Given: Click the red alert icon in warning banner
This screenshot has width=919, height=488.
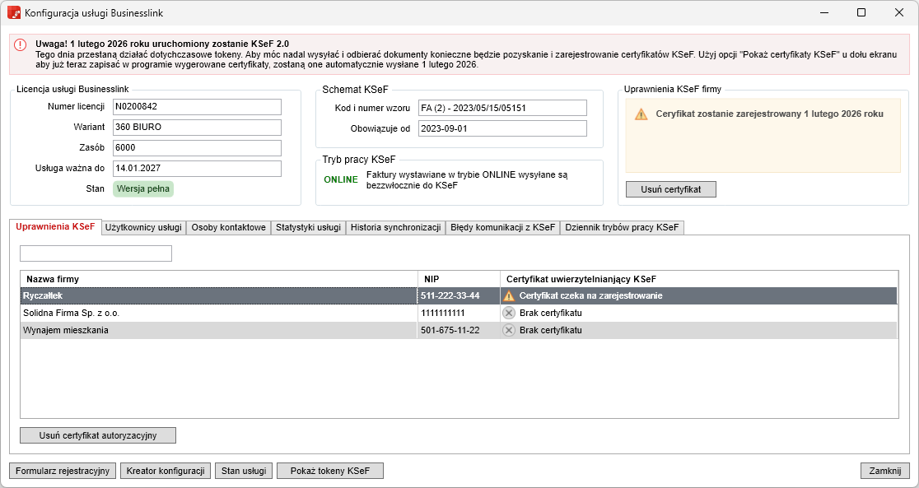Looking at the screenshot, I should coord(21,44).
